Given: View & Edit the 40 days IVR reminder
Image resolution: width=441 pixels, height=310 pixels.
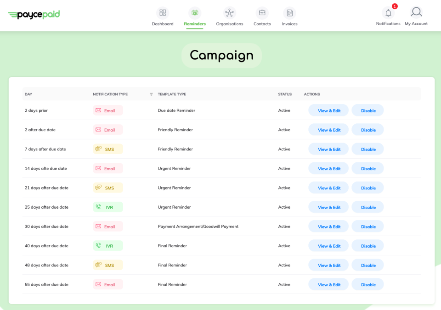Looking at the screenshot, I should [328, 246].
